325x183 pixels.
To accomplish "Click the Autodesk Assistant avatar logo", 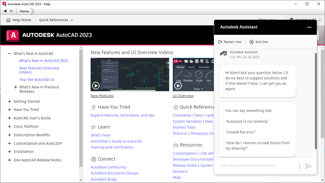I will click(223, 54).
